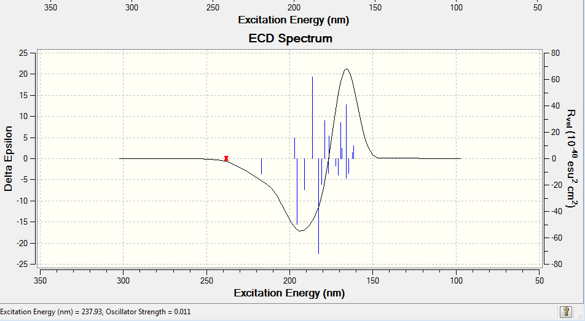The height and width of the screenshot is (321, 585).
Task: Click the status bar excitation energy readout
Action: (95, 312)
